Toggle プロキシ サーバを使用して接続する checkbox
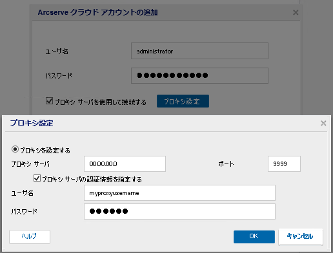 pos(49,100)
